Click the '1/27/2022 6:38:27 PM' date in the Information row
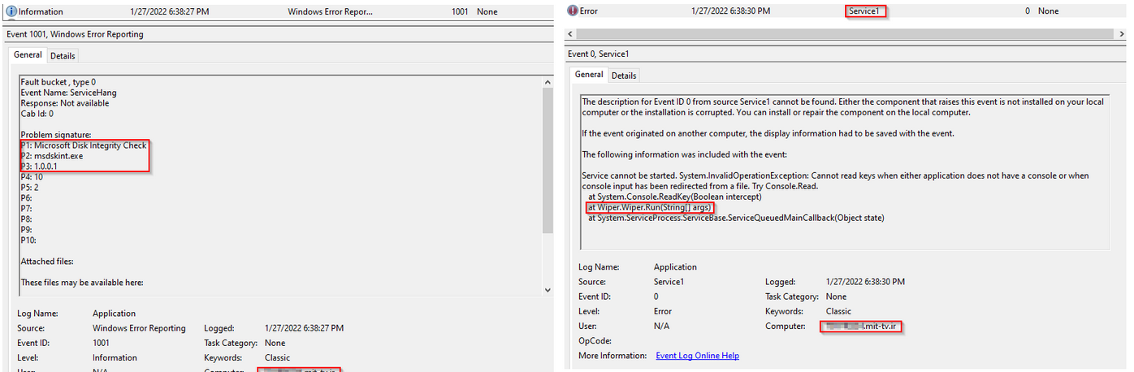This screenshot has width=1134, height=372. 170,12
